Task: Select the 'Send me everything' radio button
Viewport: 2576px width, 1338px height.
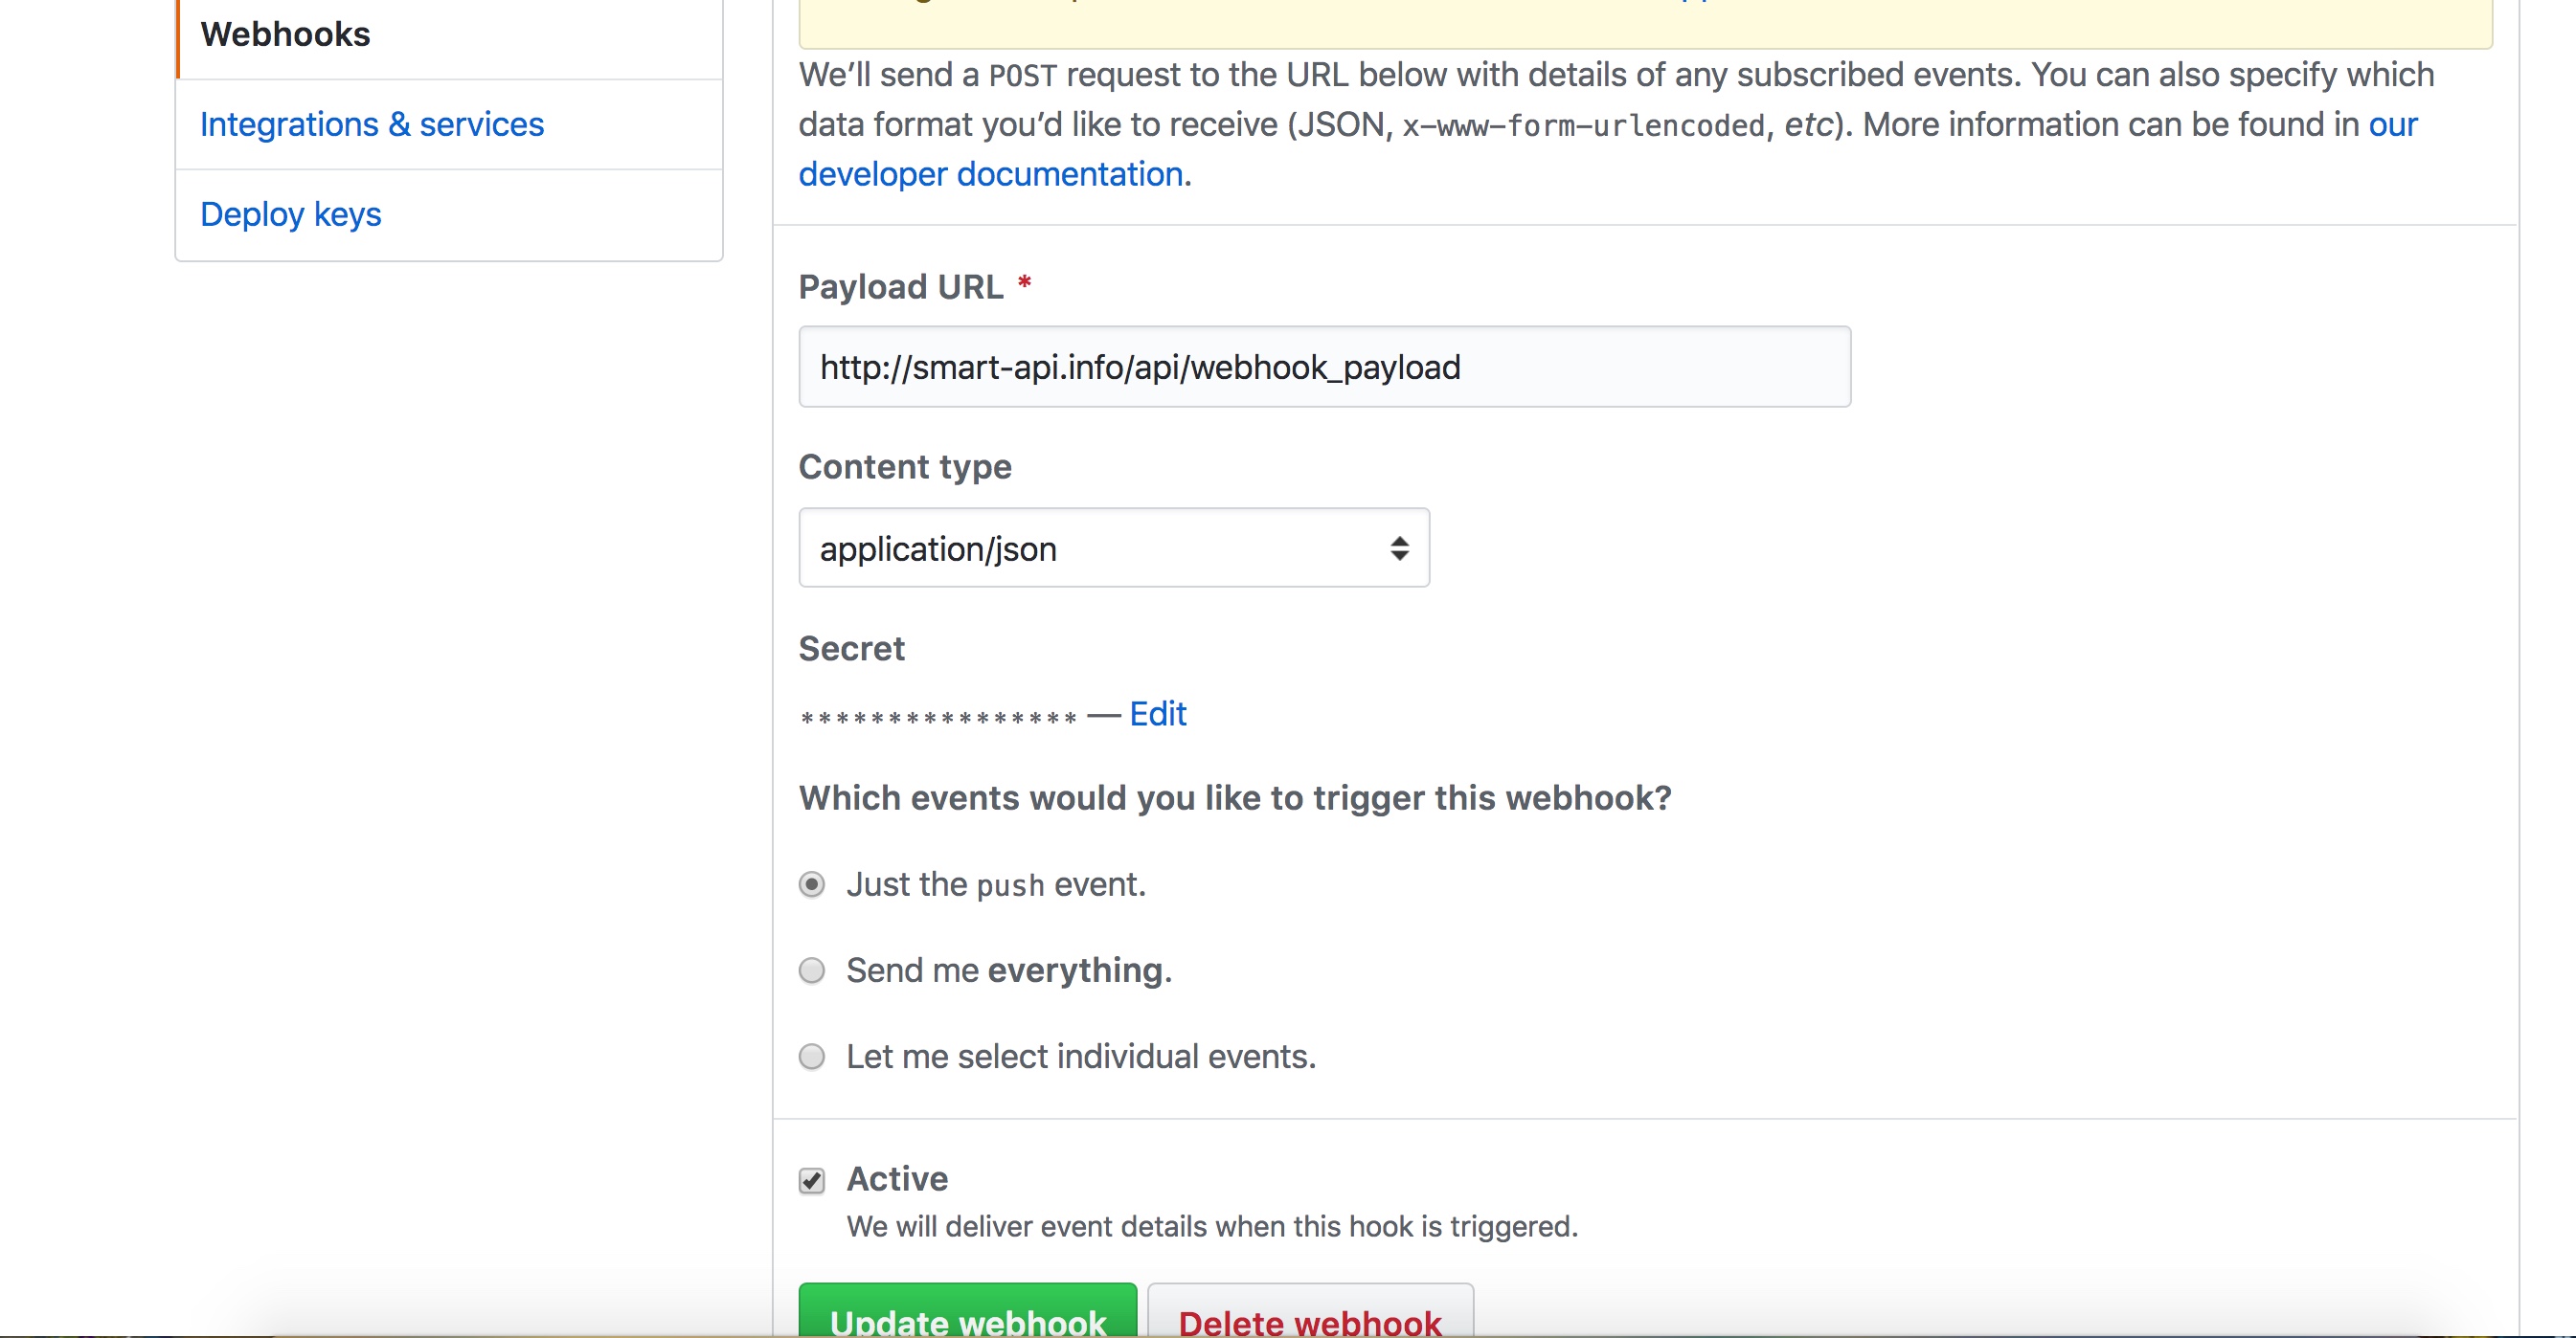Action: [x=811, y=970]
